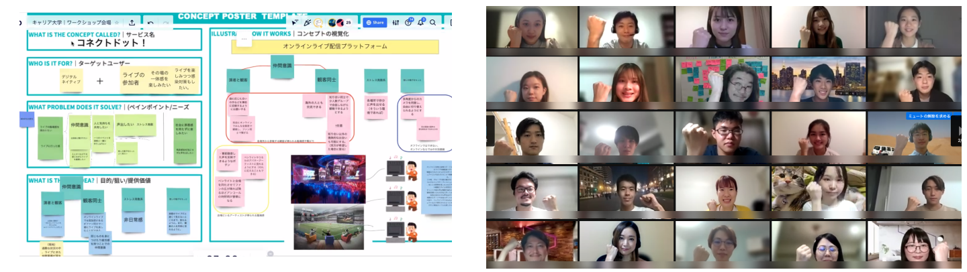Open the round yellow icon beside confetti
The width and height of the screenshot is (967, 272).
point(319,23)
